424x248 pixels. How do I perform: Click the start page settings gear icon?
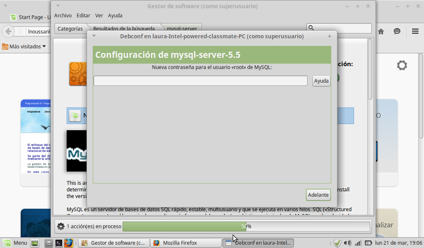click(x=402, y=65)
